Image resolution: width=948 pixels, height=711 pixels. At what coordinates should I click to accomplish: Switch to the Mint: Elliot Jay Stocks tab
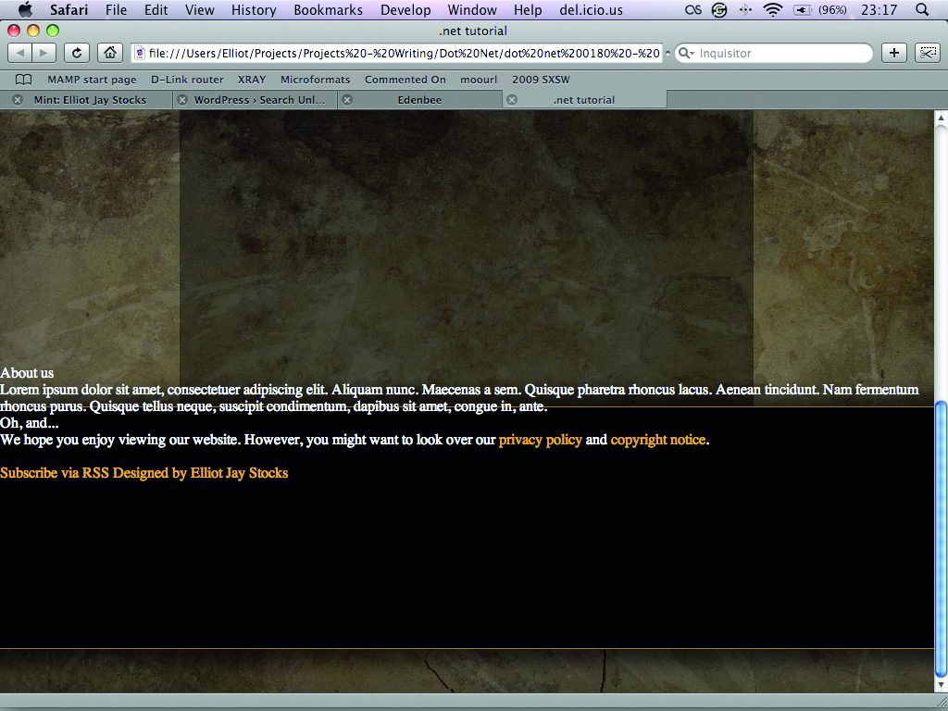click(x=90, y=100)
